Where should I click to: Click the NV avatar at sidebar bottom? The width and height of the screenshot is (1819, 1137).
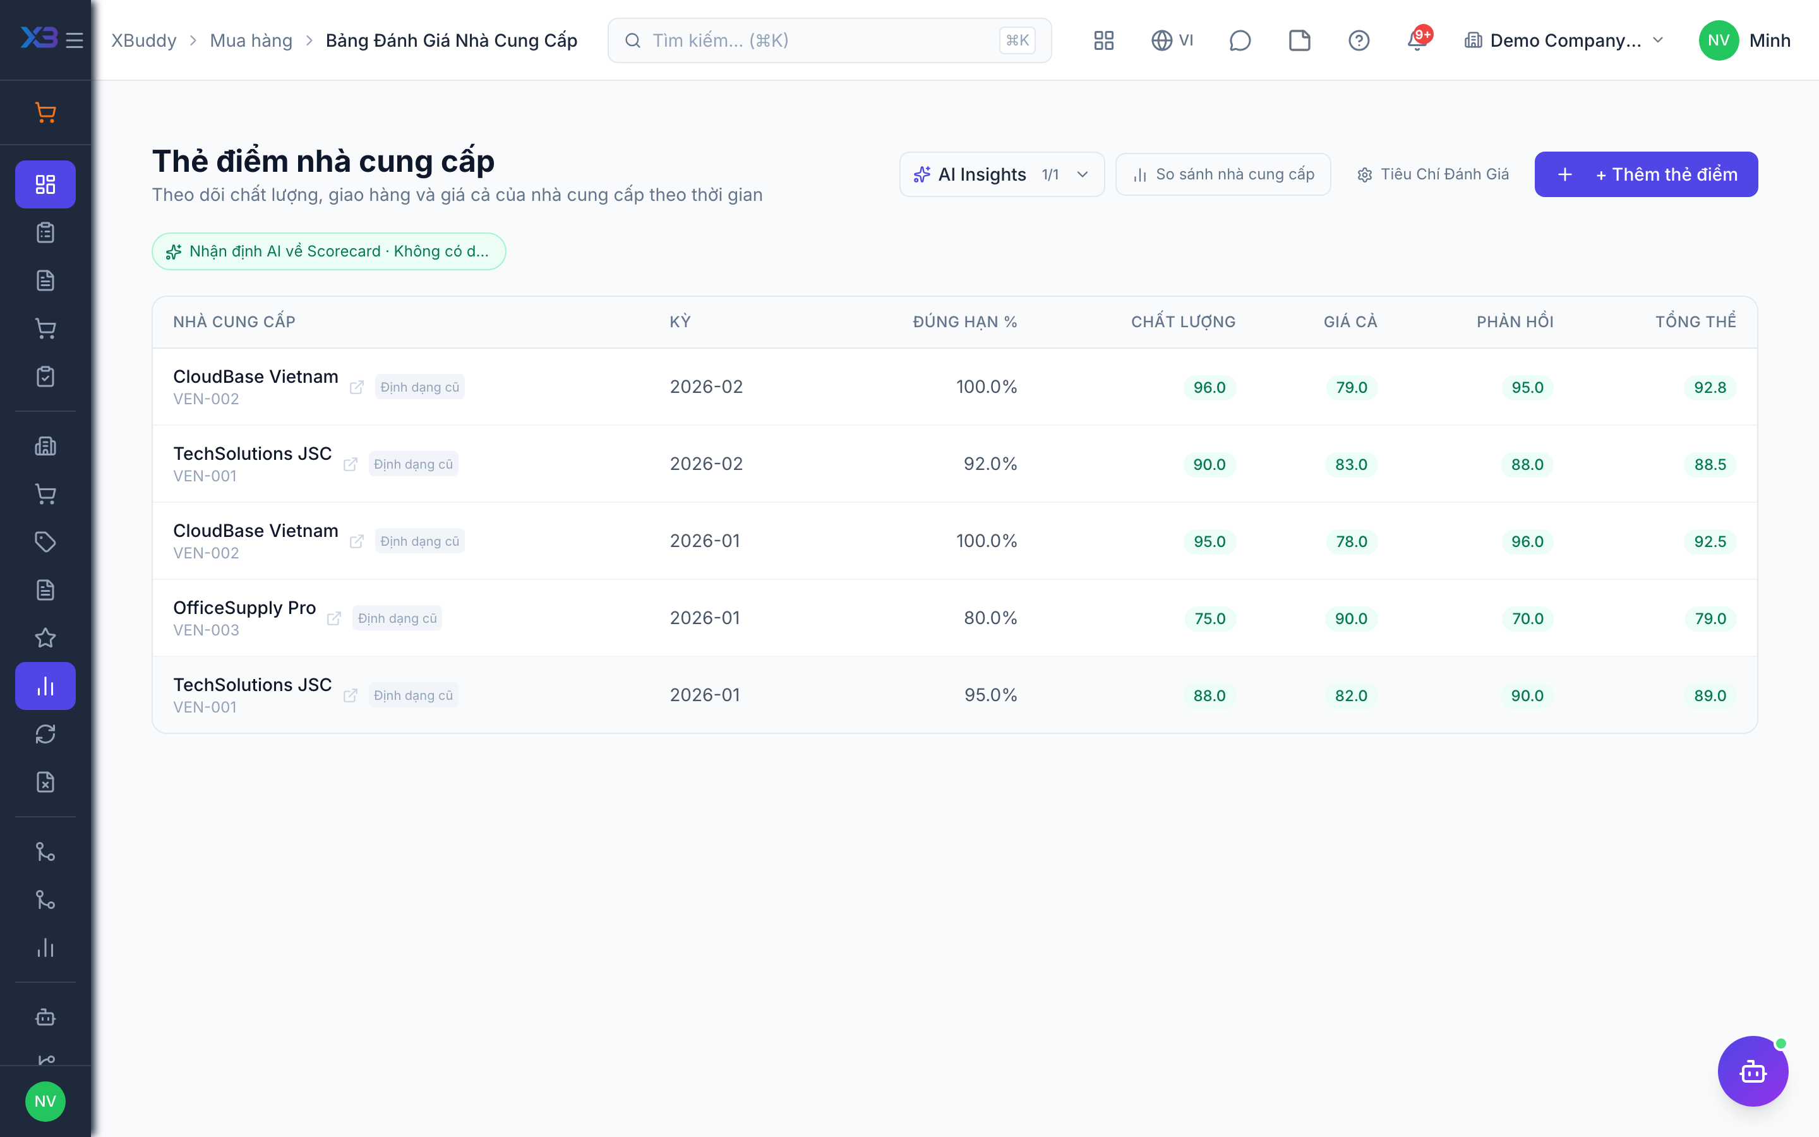pyautogui.click(x=45, y=1101)
